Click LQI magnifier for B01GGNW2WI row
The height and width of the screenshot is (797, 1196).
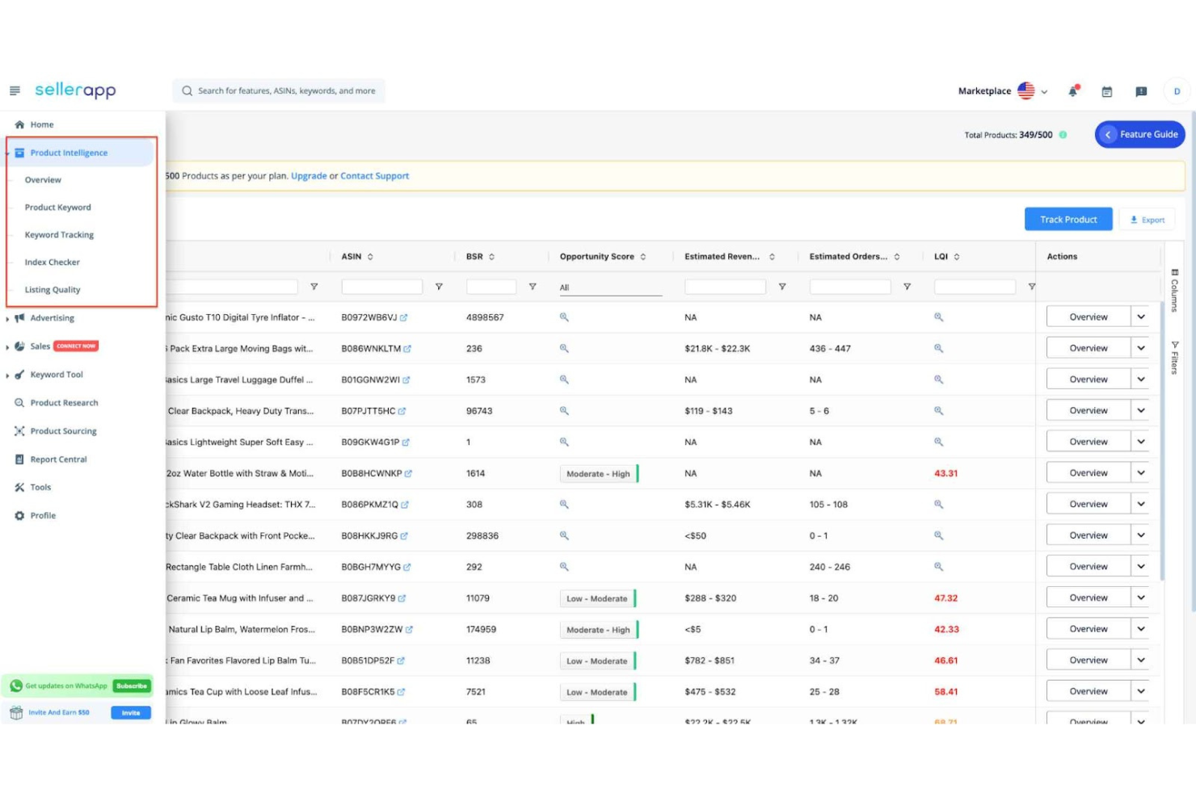tap(939, 380)
